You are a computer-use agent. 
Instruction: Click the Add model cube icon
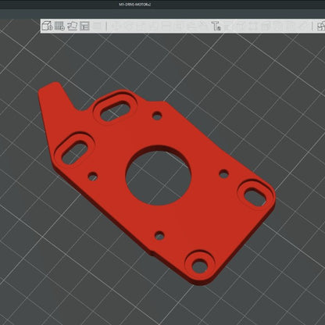coord(47,26)
